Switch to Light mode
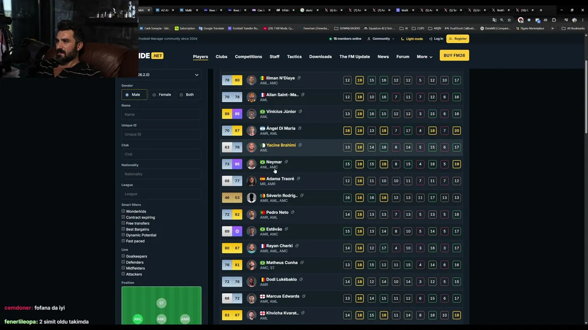Screen dimensions: 588x330 point(412,39)
